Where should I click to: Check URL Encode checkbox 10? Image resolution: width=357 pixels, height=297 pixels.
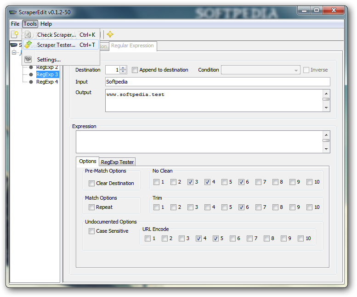301,238
